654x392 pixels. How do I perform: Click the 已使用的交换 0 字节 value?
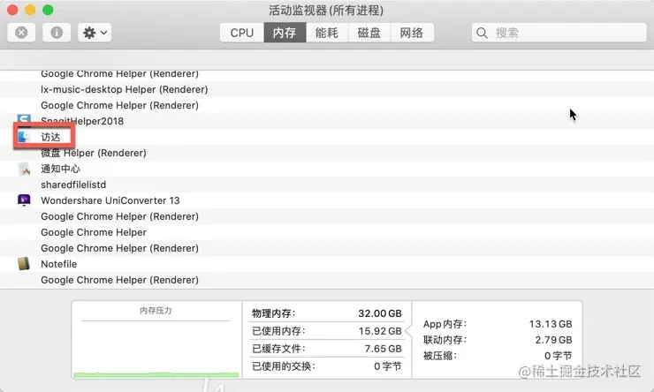pyautogui.click(x=387, y=366)
